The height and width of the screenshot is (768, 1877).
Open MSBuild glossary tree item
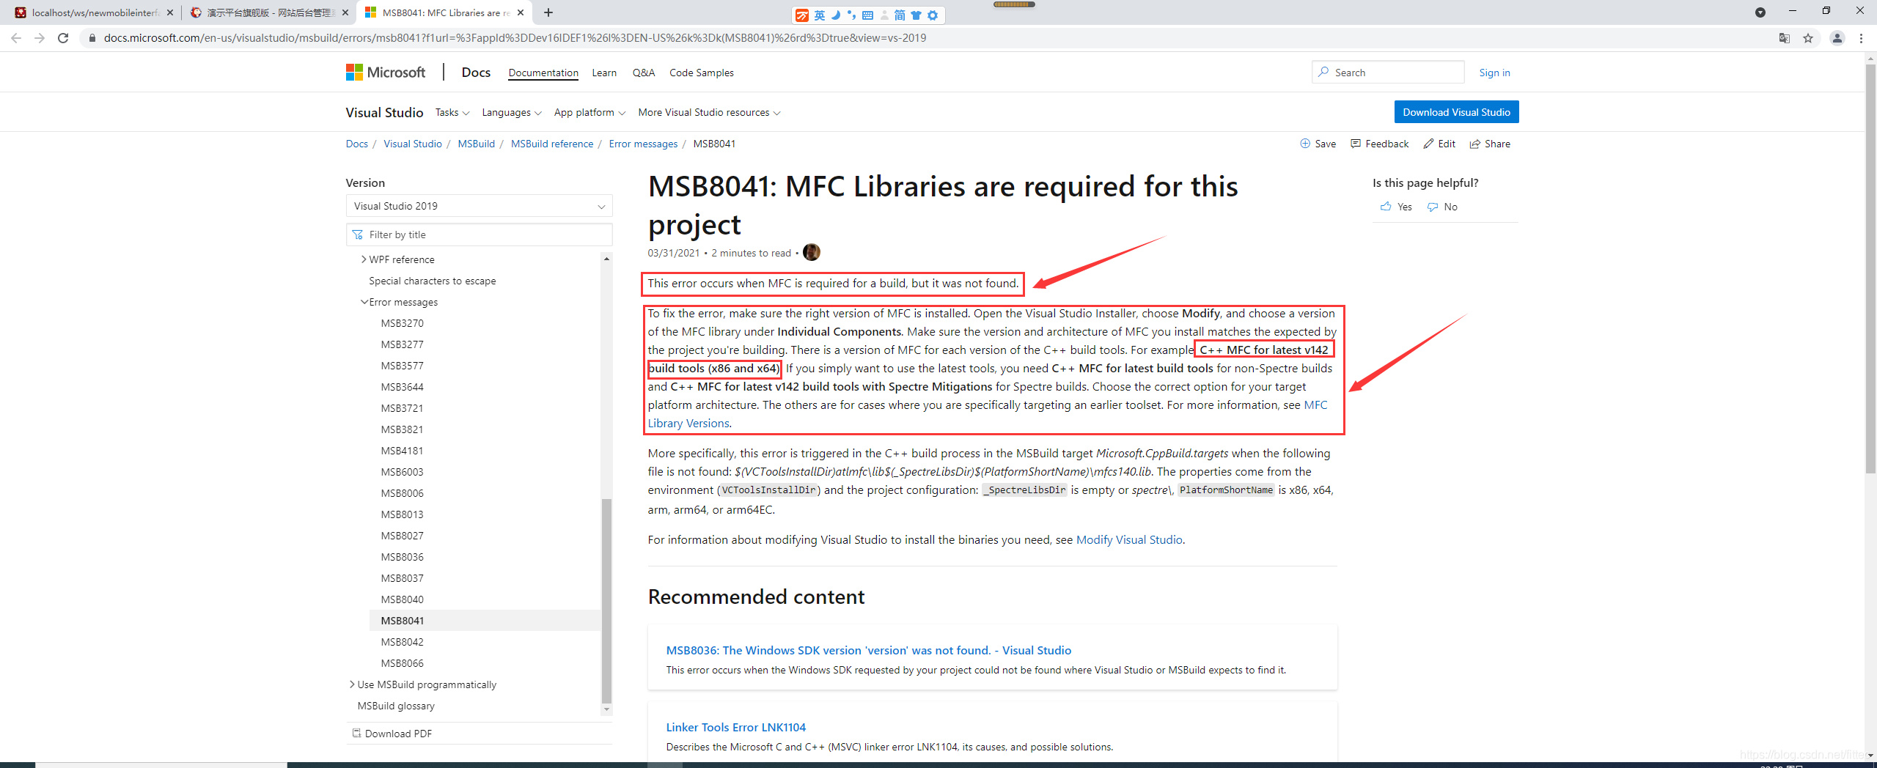396,706
